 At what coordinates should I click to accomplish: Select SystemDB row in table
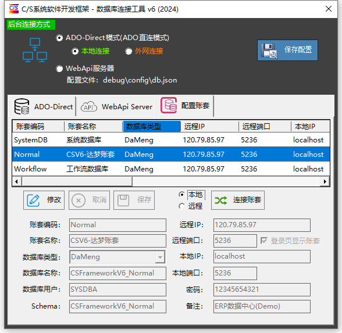tap(171, 140)
